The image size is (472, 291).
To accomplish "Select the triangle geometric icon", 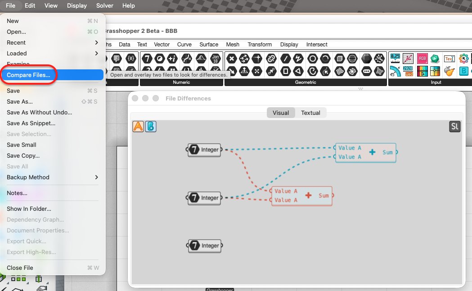I will tap(298, 71).
